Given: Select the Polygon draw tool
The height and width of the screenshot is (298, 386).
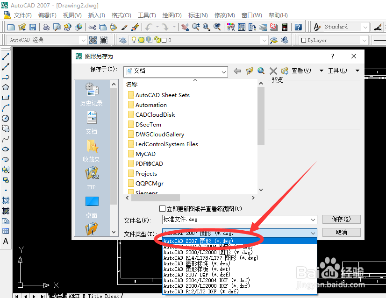Looking at the screenshot, I should point(6,87).
